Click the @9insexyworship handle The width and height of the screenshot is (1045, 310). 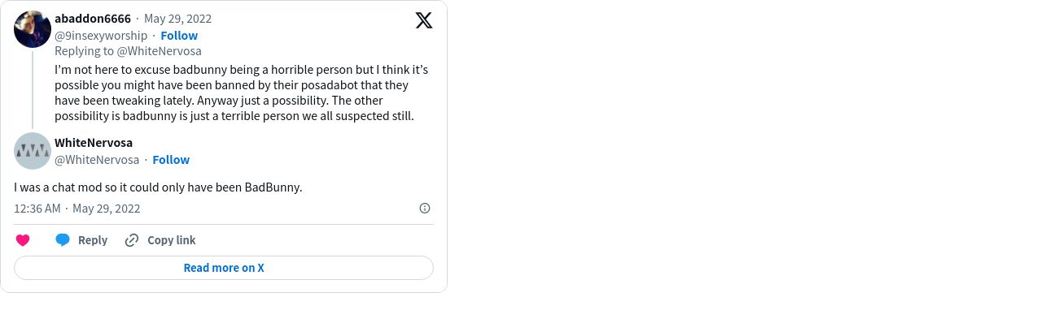[101, 36]
